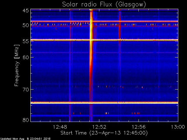Click the 'Start Time (23-Apr-13 12:45:00)' label
The image size is (187, 140).
[x=104, y=133]
